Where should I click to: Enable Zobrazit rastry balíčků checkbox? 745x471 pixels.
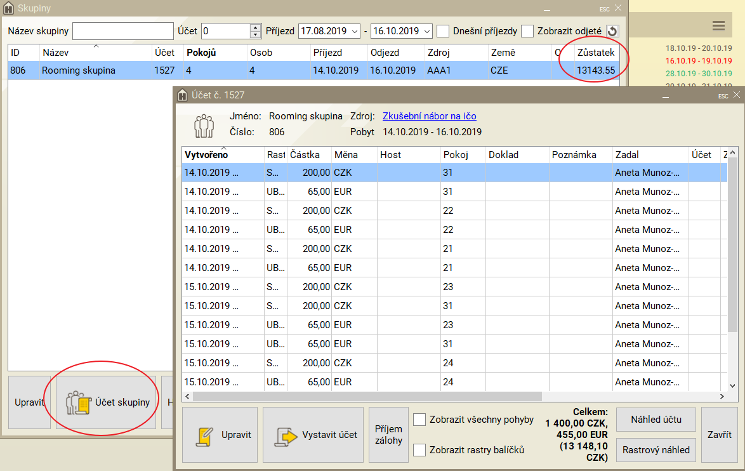(x=419, y=450)
